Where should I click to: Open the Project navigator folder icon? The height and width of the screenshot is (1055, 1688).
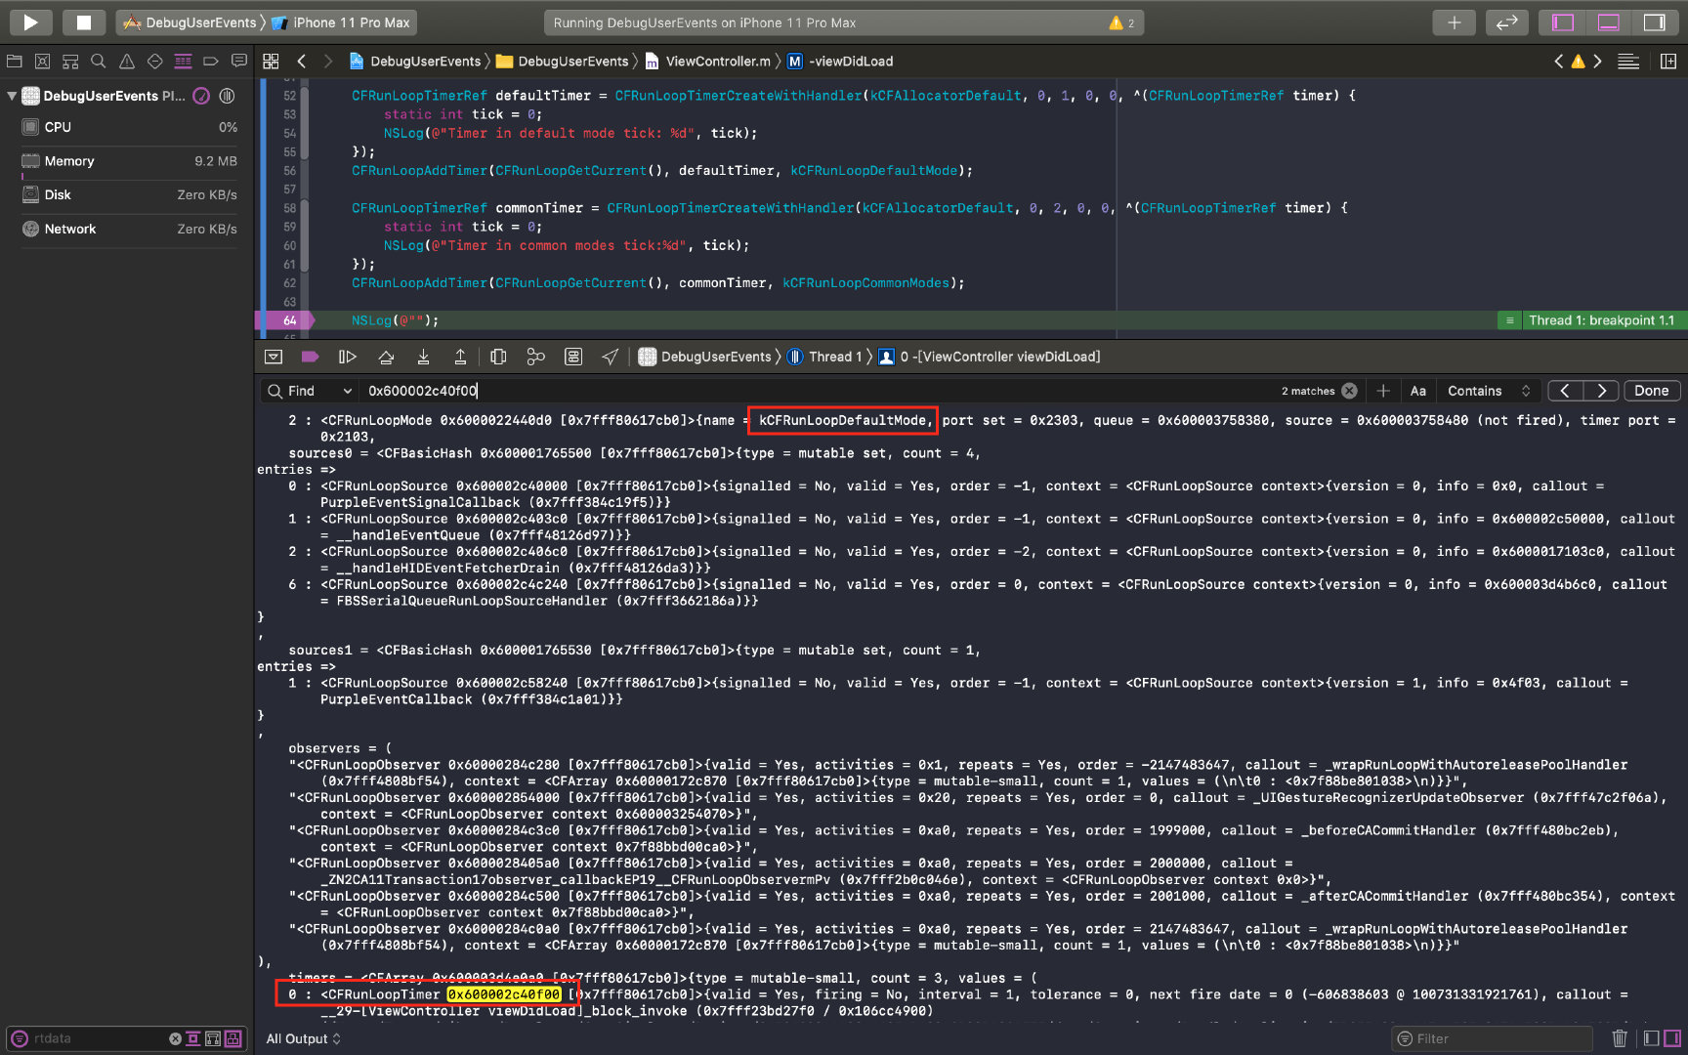pos(15,62)
